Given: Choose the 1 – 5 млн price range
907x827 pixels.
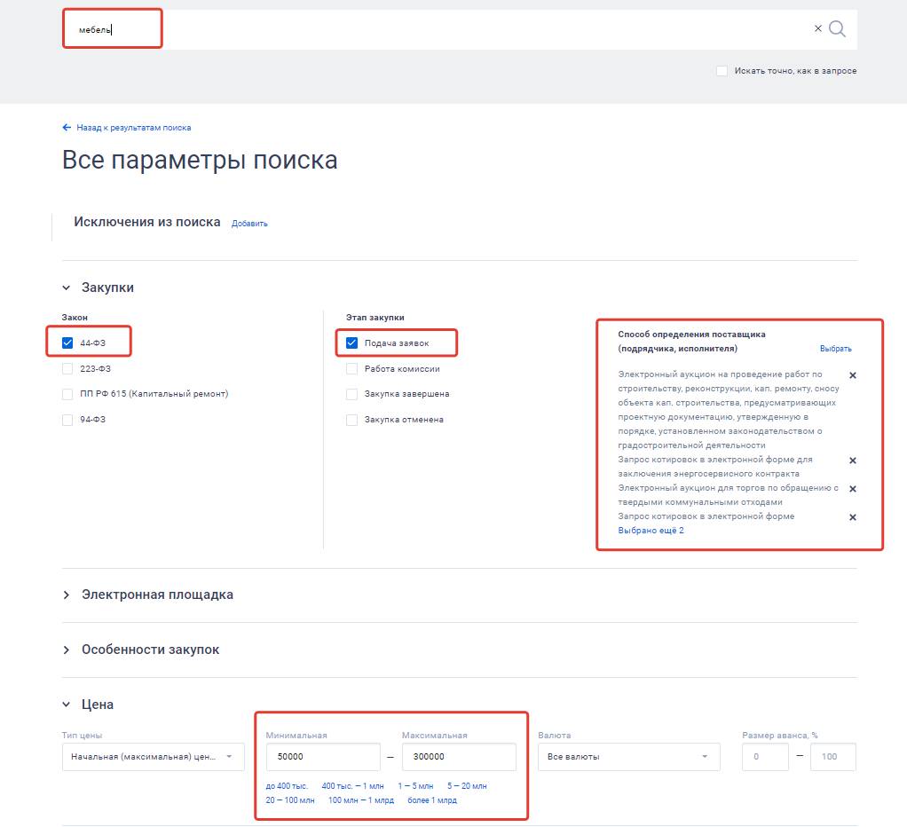Looking at the screenshot, I should pos(415,786).
